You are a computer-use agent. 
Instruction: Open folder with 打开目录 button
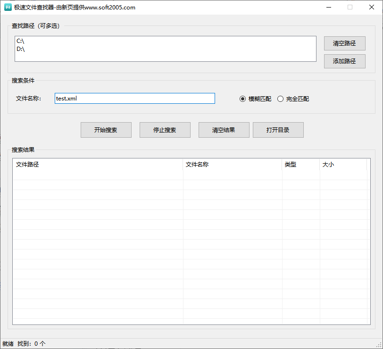click(x=278, y=130)
